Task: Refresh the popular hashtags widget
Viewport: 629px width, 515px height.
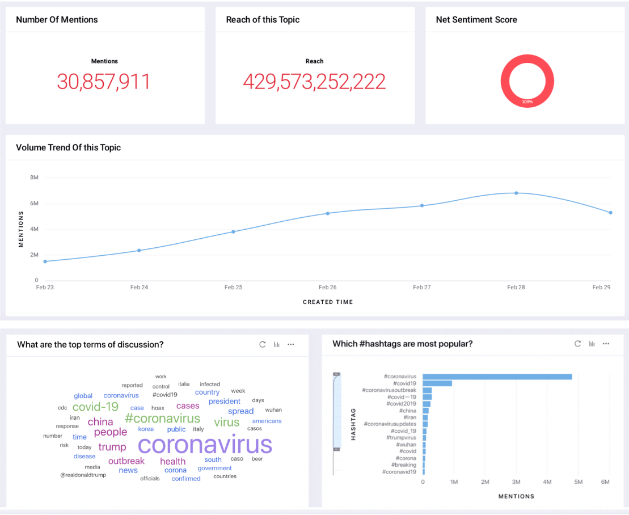Action: [x=577, y=344]
